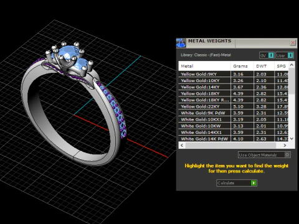Click the 2.03 DWT value
299x224 pixels.
pyautogui.click(x=261, y=74)
